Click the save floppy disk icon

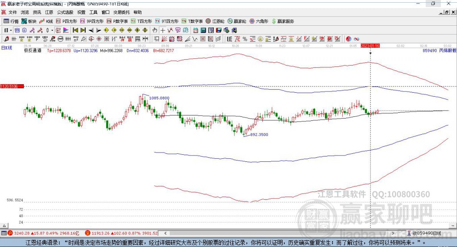[219, 30]
